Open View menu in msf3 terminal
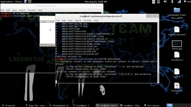Viewport: 191px width, 107px height. click(x=70, y=21)
